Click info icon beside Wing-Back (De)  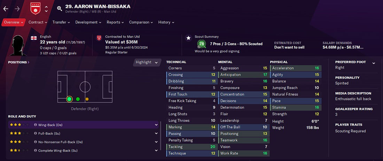(x=36, y=125)
